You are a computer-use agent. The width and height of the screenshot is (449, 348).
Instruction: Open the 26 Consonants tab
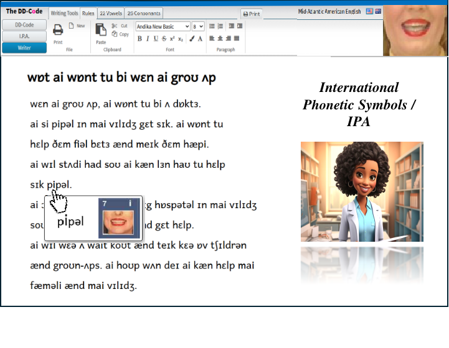(144, 13)
